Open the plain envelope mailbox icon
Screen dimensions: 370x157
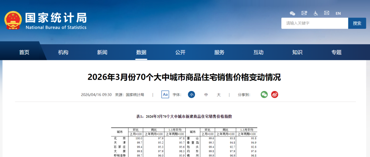point(326,13)
